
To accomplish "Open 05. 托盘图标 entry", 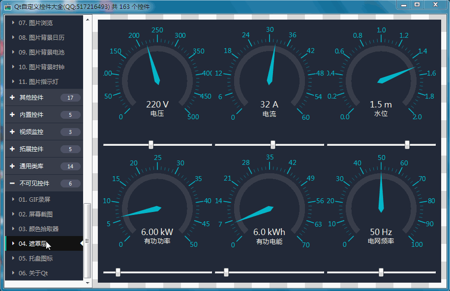I will pos(35,259).
